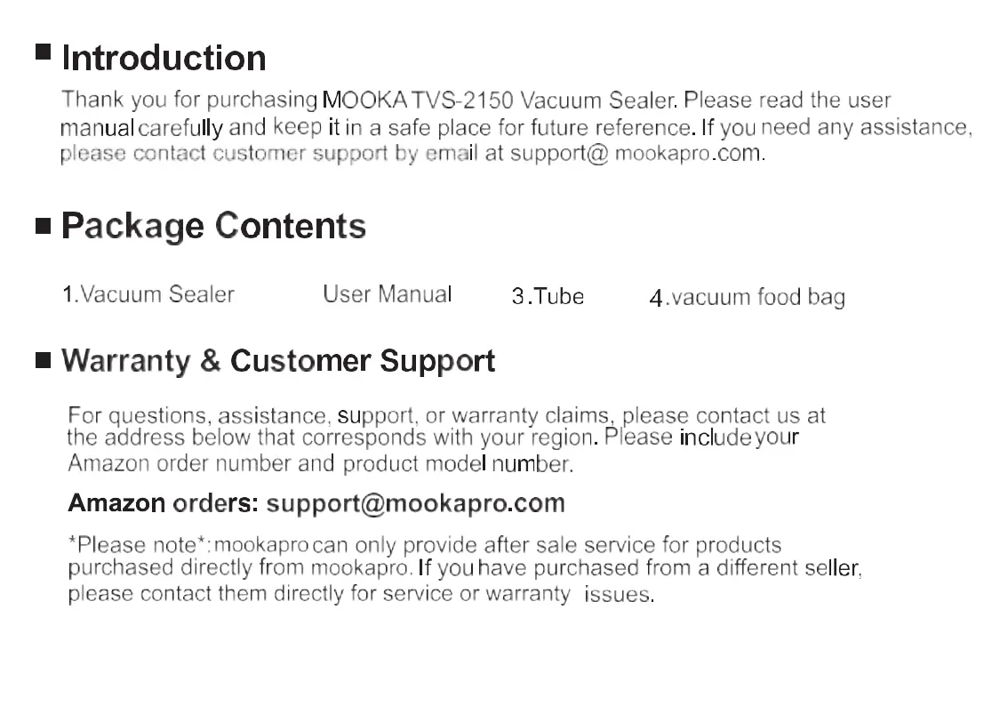Click the bold support@mookapro.com address after Amazon orders
The width and height of the screenshot is (1008, 706).
(415, 503)
